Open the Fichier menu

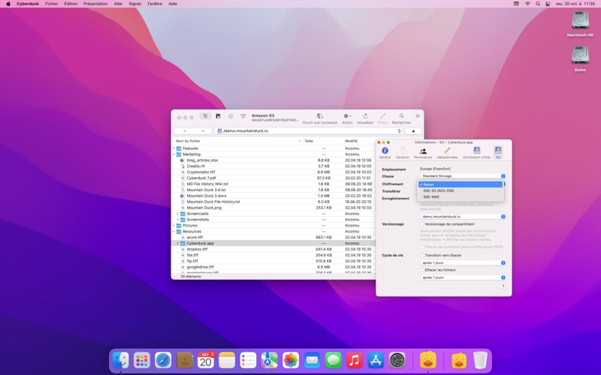(x=51, y=4)
